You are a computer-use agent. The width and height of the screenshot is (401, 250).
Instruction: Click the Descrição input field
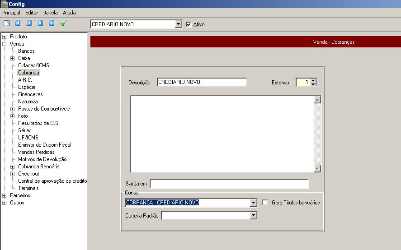click(x=202, y=82)
